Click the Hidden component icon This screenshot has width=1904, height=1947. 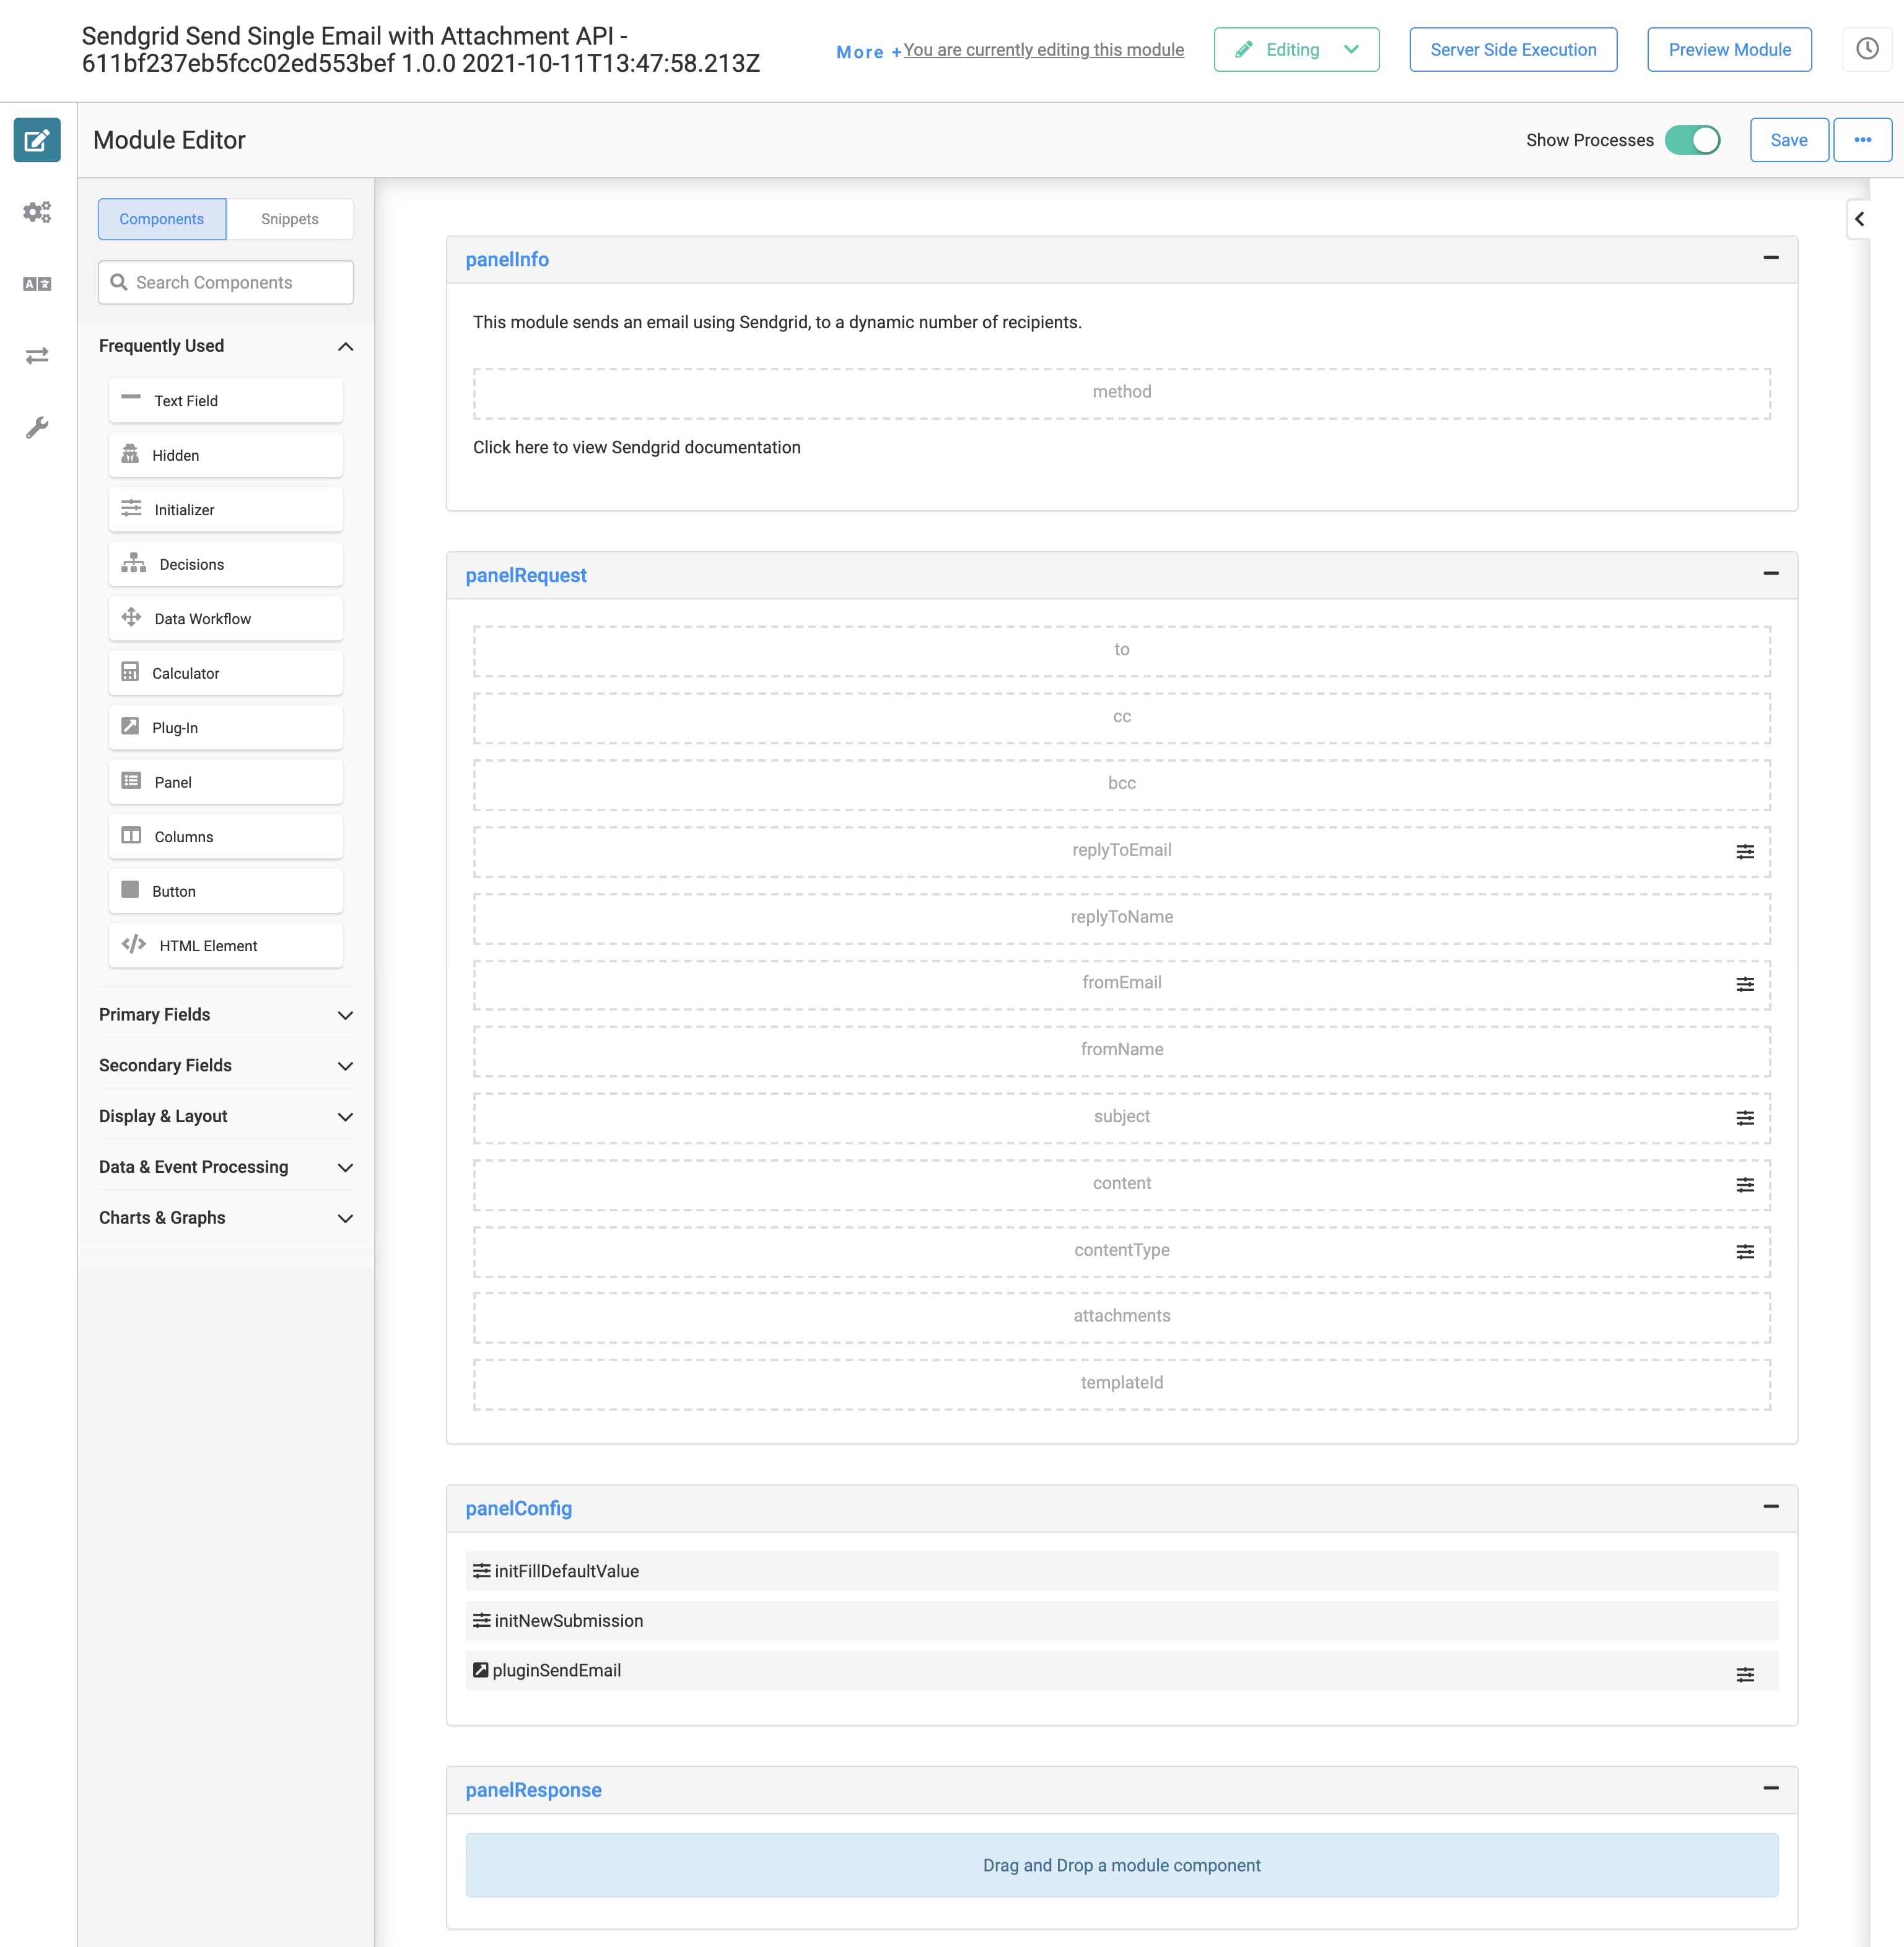130,454
